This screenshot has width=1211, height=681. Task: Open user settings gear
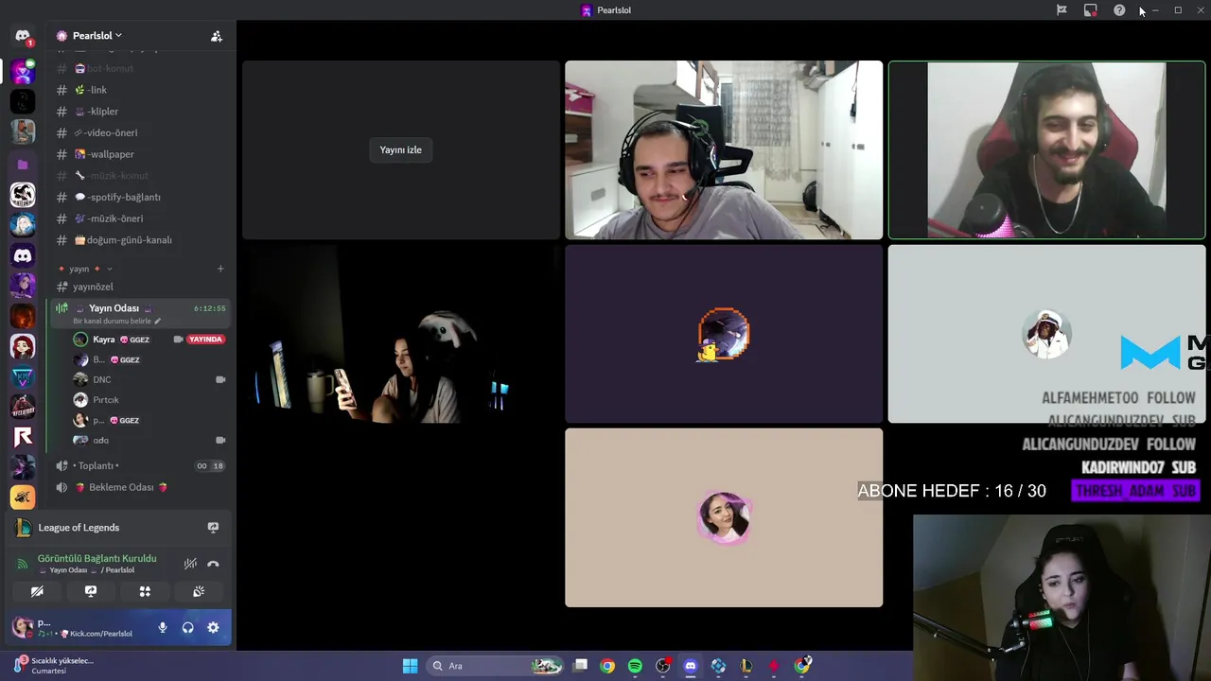pyautogui.click(x=213, y=627)
